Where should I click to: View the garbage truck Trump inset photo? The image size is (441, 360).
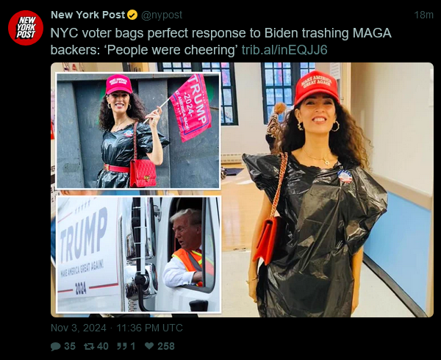coord(138,254)
